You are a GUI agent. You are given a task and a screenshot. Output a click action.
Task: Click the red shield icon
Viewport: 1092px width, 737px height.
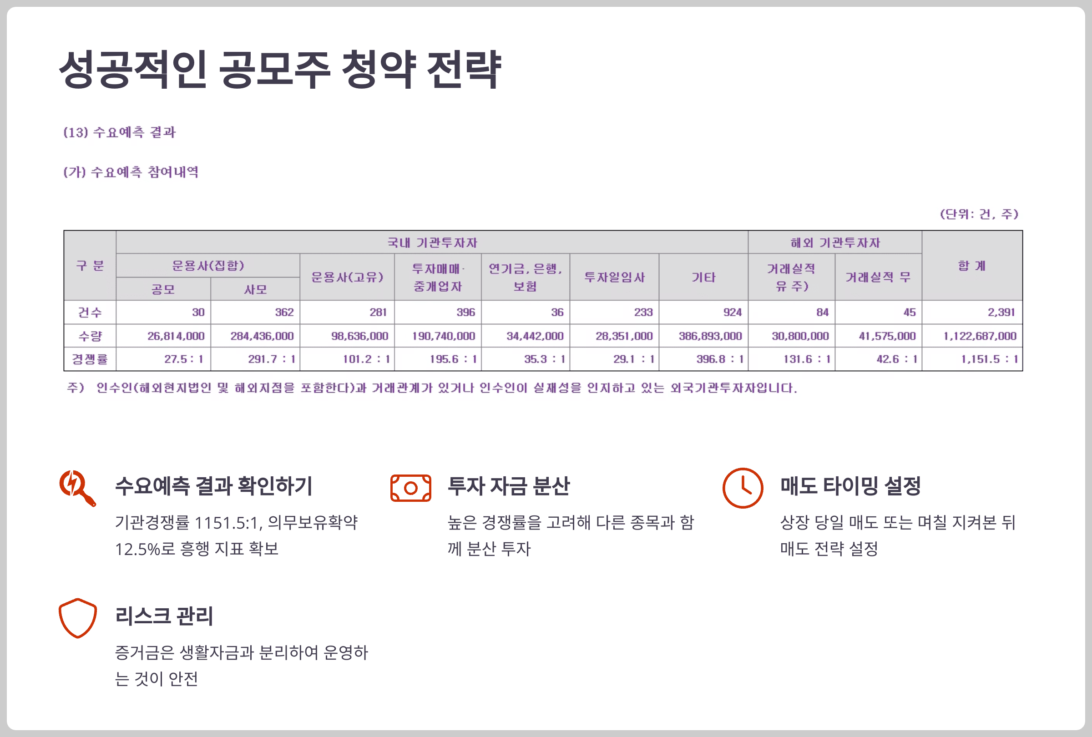click(77, 618)
